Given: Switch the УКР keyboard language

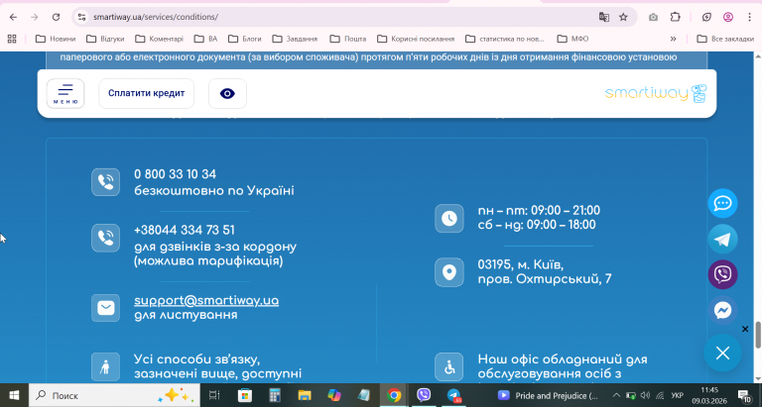Looking at the screenshot, I should coord(677,395).
